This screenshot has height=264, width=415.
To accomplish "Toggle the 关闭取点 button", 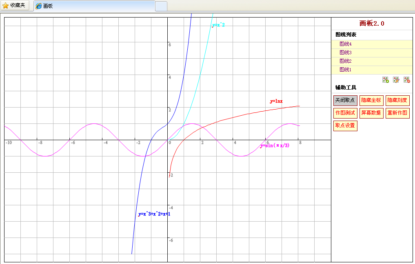I will click(x=345, y=100).
